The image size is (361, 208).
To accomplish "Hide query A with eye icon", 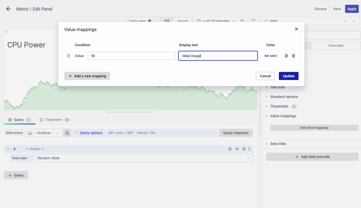I will click(x=237, y=149).
